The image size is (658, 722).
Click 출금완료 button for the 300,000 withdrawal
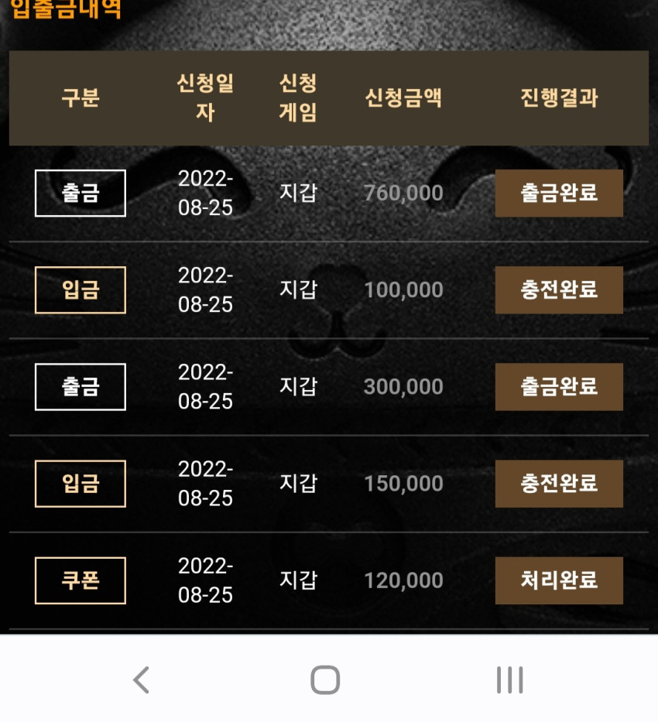(559, 387)
